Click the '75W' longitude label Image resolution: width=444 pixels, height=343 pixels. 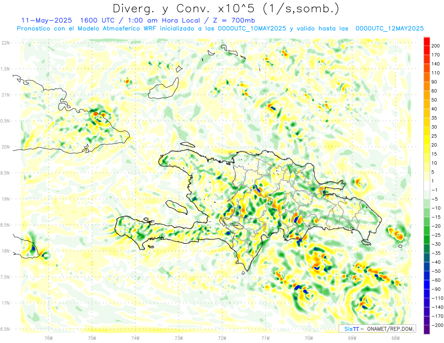coord(92,338)
